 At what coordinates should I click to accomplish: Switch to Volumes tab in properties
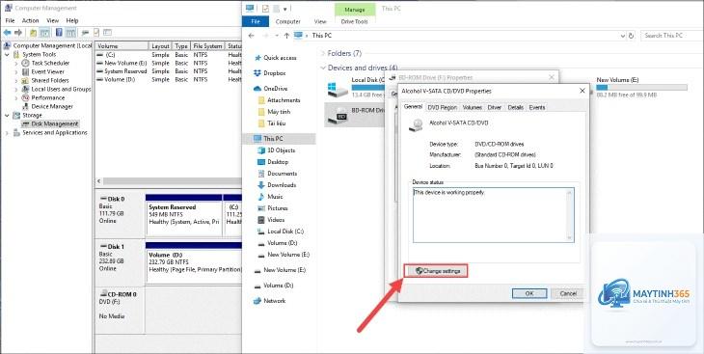(x=473, y=108)
